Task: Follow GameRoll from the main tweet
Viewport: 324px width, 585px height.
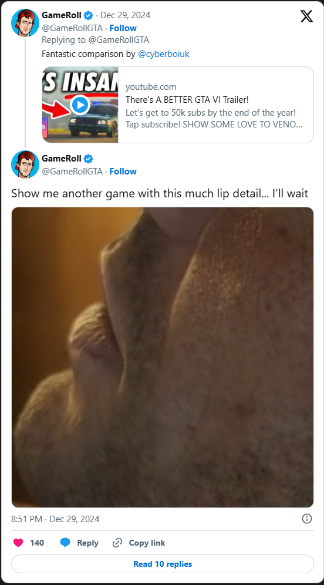Action: point(123,172)
